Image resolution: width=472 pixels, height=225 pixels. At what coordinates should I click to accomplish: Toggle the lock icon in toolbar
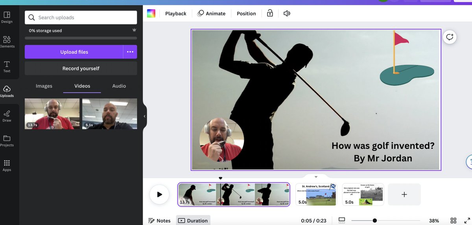(270, 13)
